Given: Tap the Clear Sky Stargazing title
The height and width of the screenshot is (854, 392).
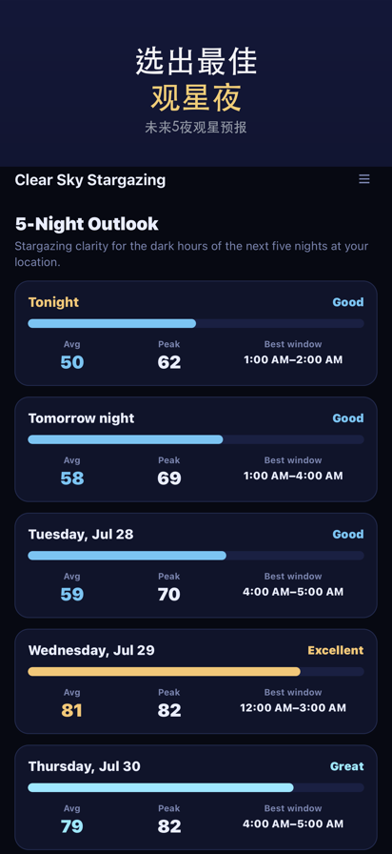Looking at the screenshot, I should tap(90, 180).
